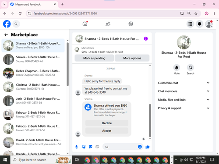
Task: Choose a GIF icon
Action: (x=97, y=147)
